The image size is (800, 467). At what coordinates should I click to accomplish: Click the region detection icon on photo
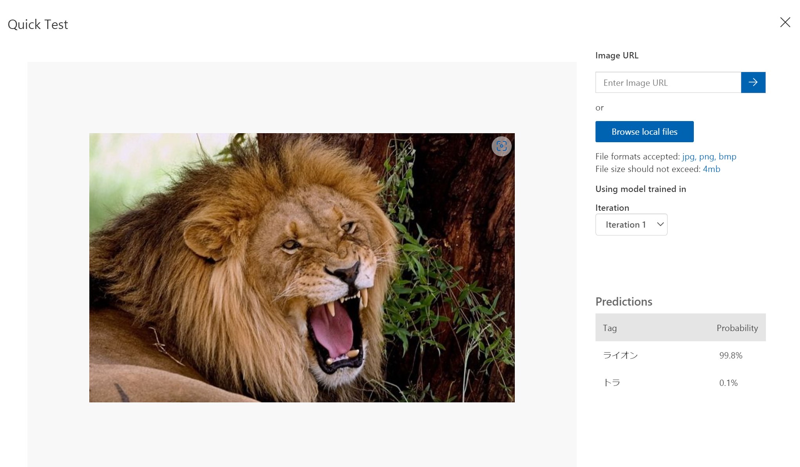(x=501, y=146)
